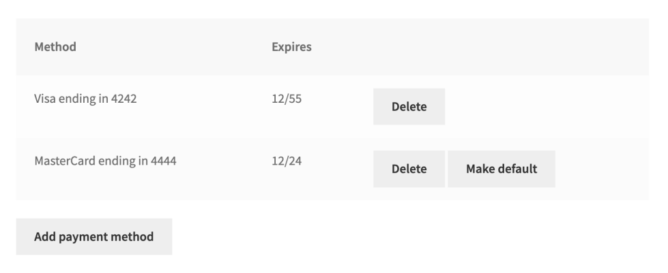This screenshot has width=668, height=273.
Task: Click the Visa card's expiration value
Action: 287,99
